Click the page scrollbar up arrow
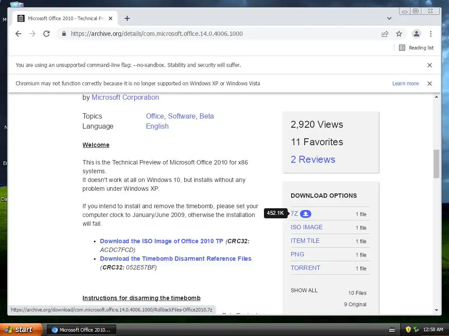Viewport: 449px width, 336px height. coord(436,97)
